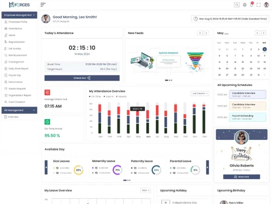Click the clock icon beside the date and time
The height and width of the screenshot is (204, 272).
(x=195, y=18)
